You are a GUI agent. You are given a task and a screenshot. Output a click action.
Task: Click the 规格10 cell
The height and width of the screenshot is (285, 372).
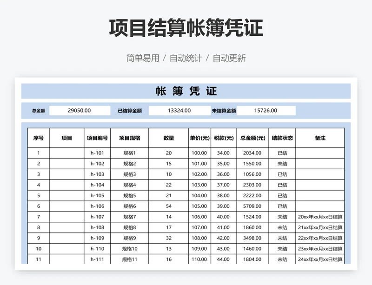[x=130, y=249]
